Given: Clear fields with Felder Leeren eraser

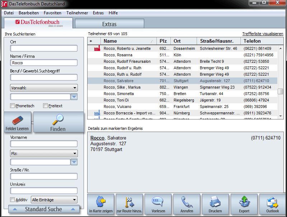Looking at the screenshot, I should click(17, 122).
